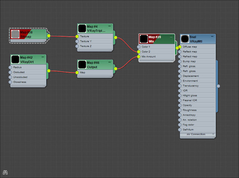Click the final VRayMtl sphere preview
Image resolution: width=239 pixels, height=178 pixels.
(x=185, y=39)
